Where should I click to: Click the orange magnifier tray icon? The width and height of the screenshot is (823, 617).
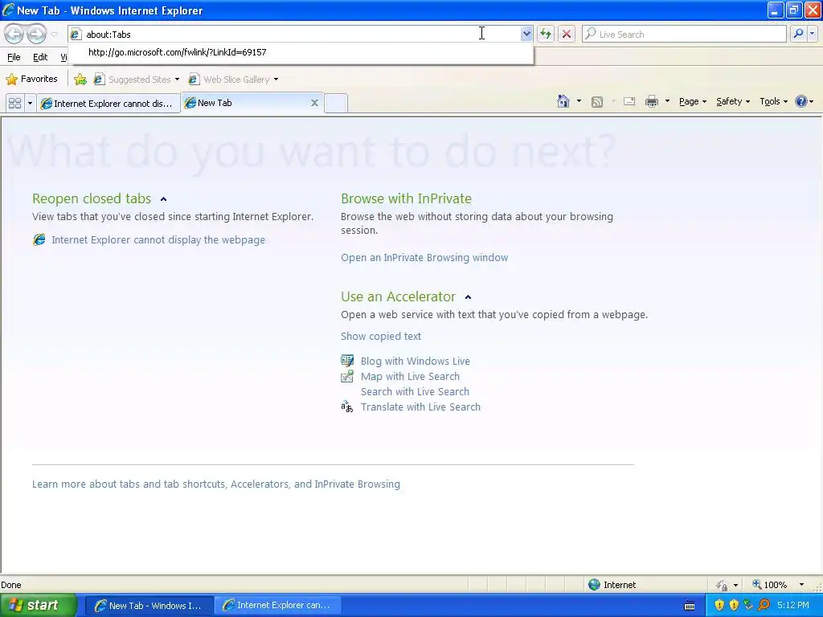(x=764, y=606)
